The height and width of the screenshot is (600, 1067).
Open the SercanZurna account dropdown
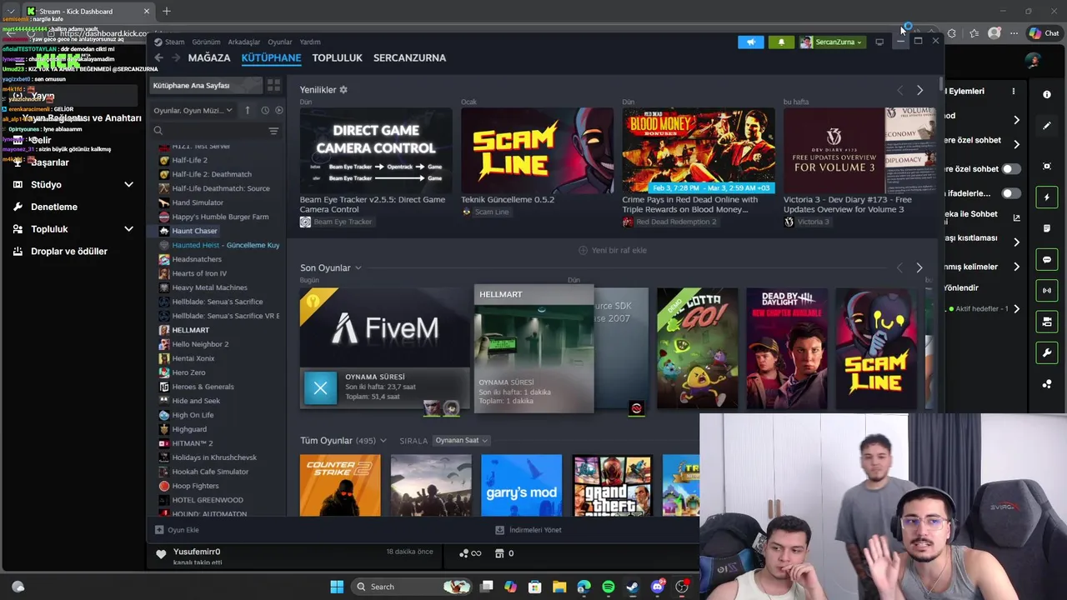[832, 42]
